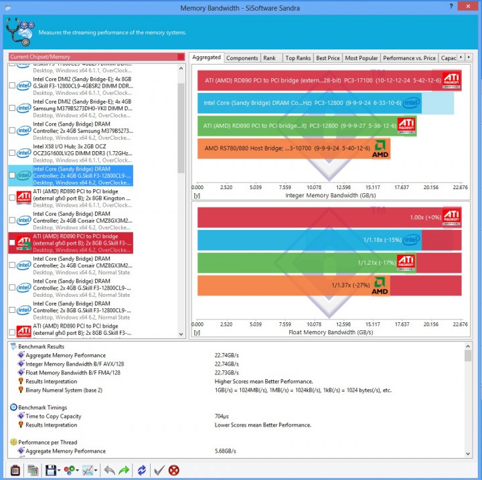Click the Results Interpretation icon under Benchmark Timings
Image resolution: width=482 pixels, height=480 pixels.
(x=21, y=425)
